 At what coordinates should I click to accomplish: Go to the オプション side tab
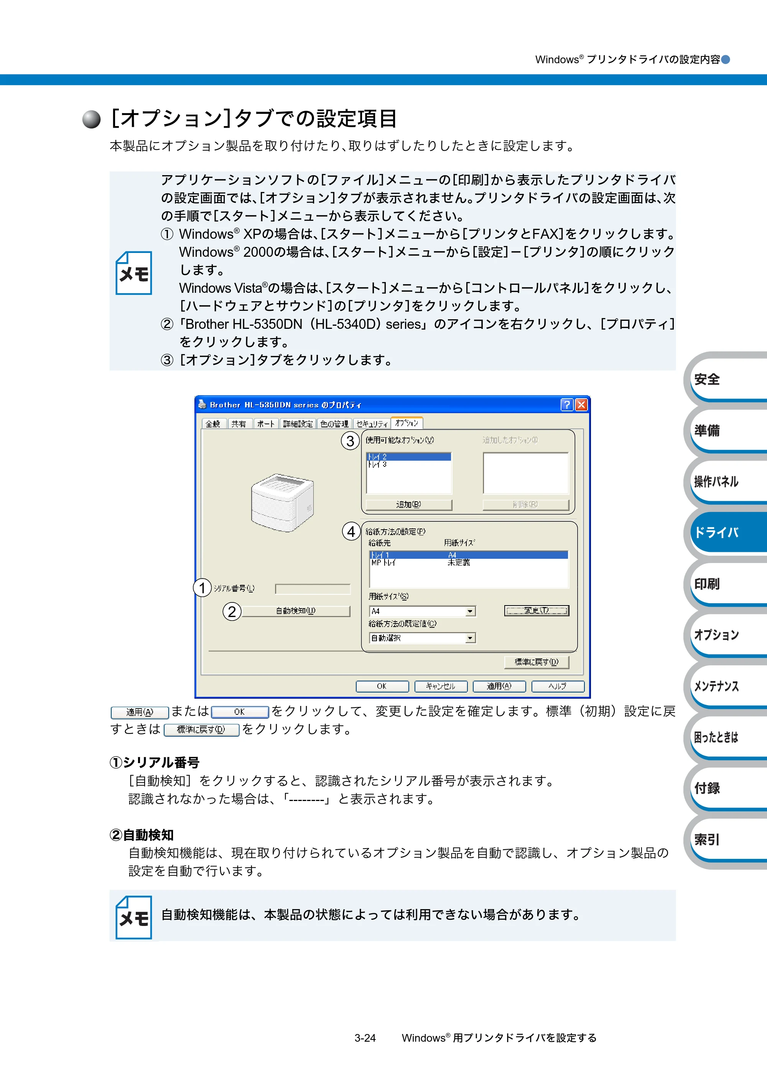728,635
